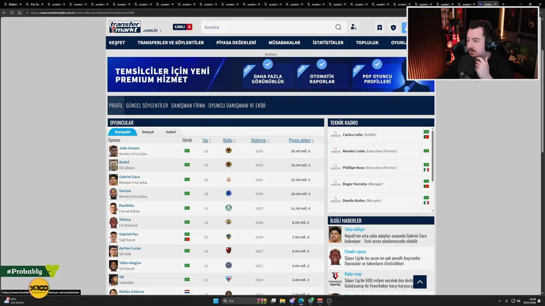Open the advanced person search icon
This screenshot has height=306, width=545.
coord(353,27)
